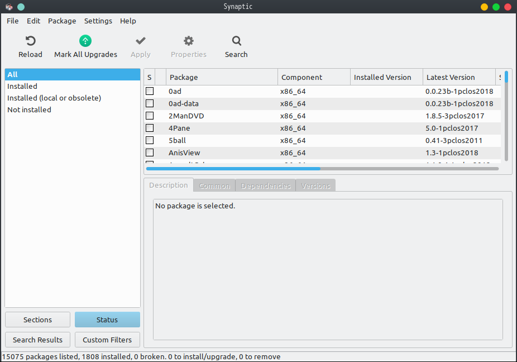Open Properties via the gear icon
517x362 pixels.
[189, 41]
